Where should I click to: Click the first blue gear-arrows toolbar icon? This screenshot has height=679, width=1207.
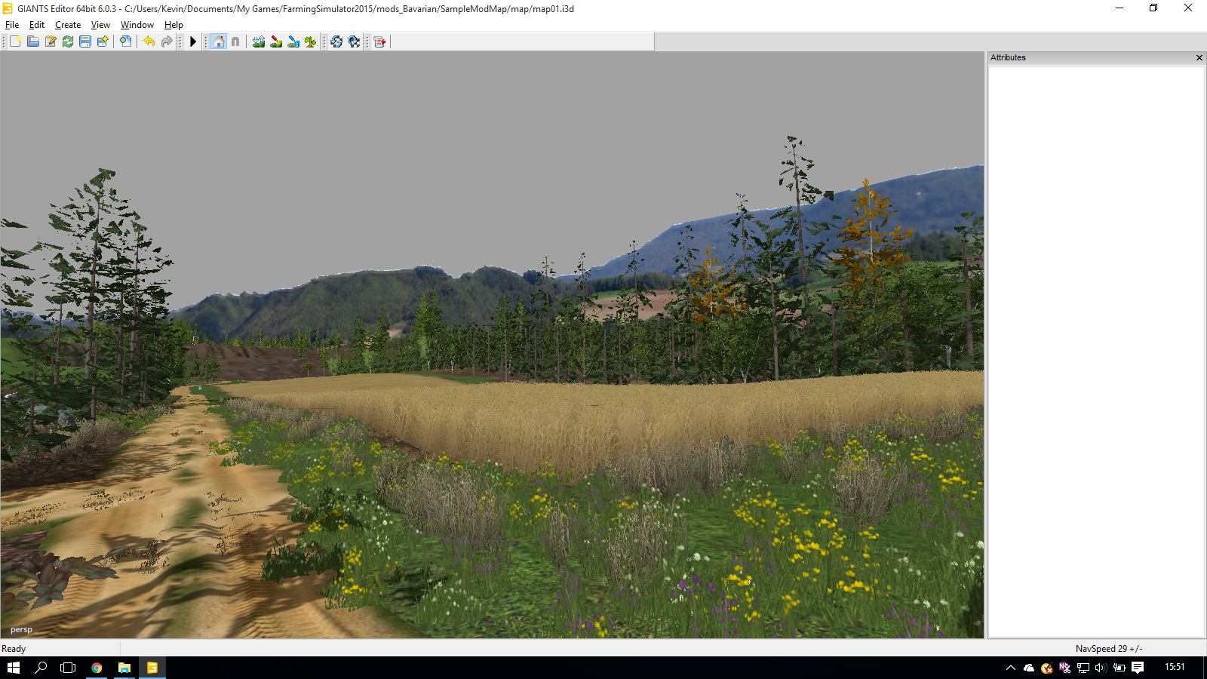pyautogui.click(x=336, y=41)
